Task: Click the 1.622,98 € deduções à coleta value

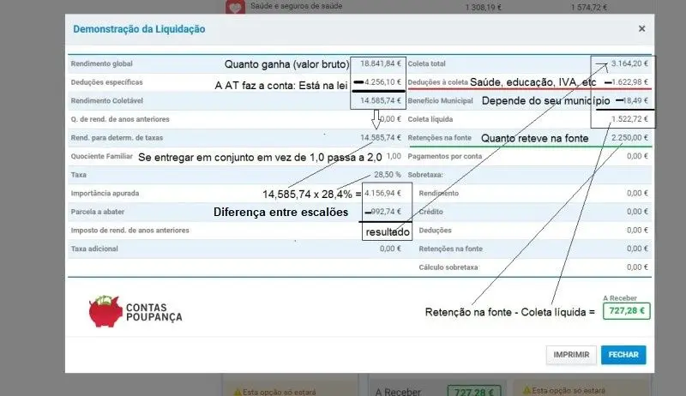Action: pyautogui.click(x=629, y=82)
